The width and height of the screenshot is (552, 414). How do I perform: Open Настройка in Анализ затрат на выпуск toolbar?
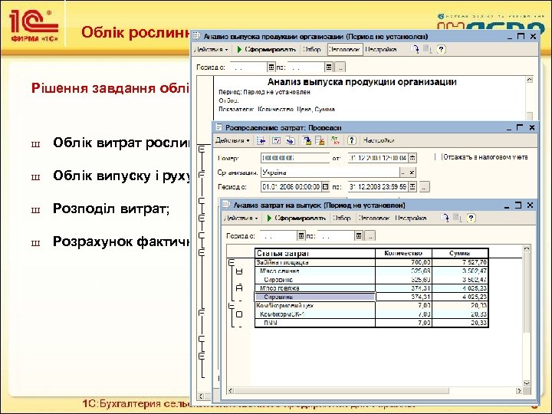coord(411,219)
